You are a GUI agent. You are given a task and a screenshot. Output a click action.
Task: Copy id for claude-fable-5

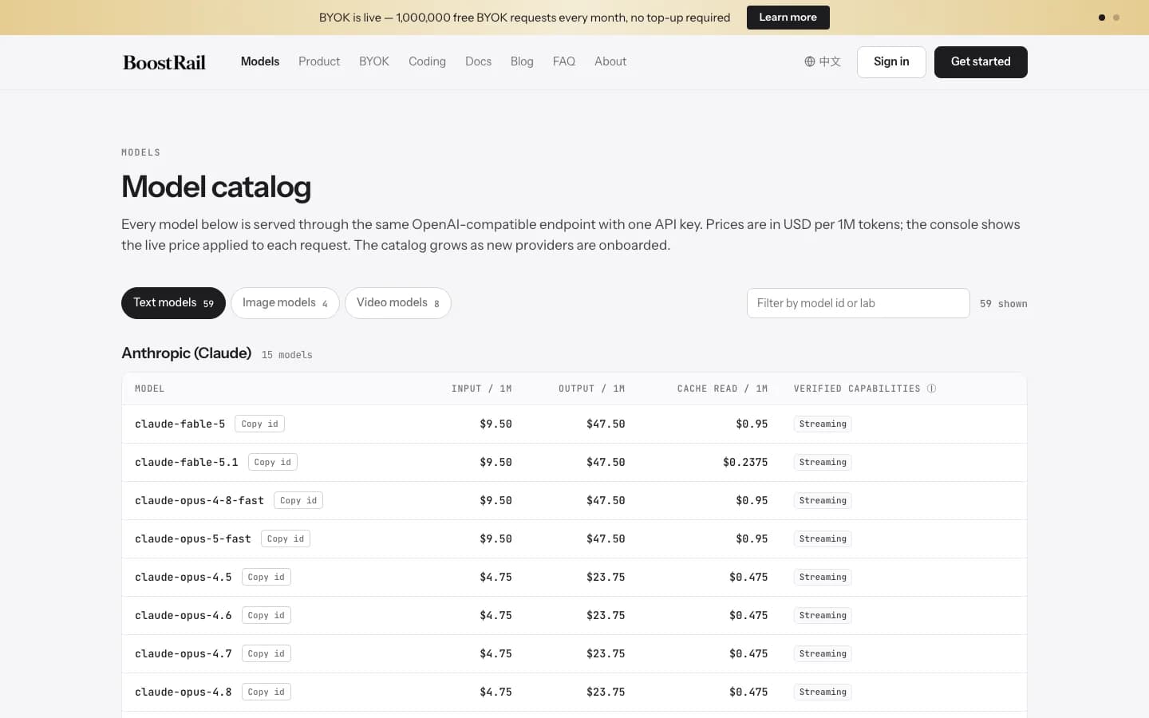point(259,424)
